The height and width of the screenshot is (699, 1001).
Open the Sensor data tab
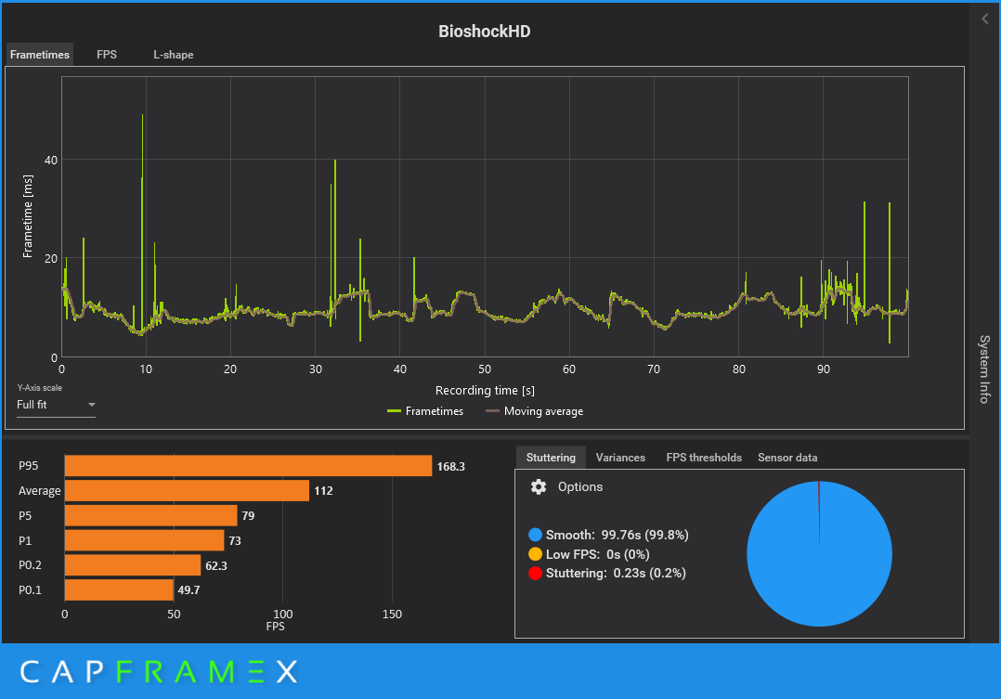click(x=787, y=458)
